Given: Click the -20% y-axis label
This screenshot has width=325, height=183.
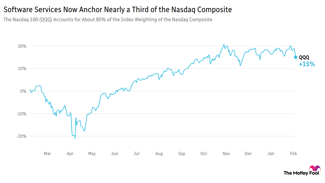Looking at the screenshot, I should (22, 136).
